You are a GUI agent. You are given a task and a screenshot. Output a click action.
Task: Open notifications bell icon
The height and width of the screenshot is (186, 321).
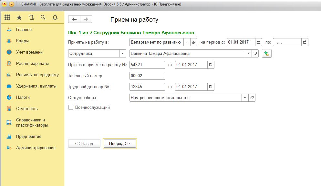coord(55,17)
